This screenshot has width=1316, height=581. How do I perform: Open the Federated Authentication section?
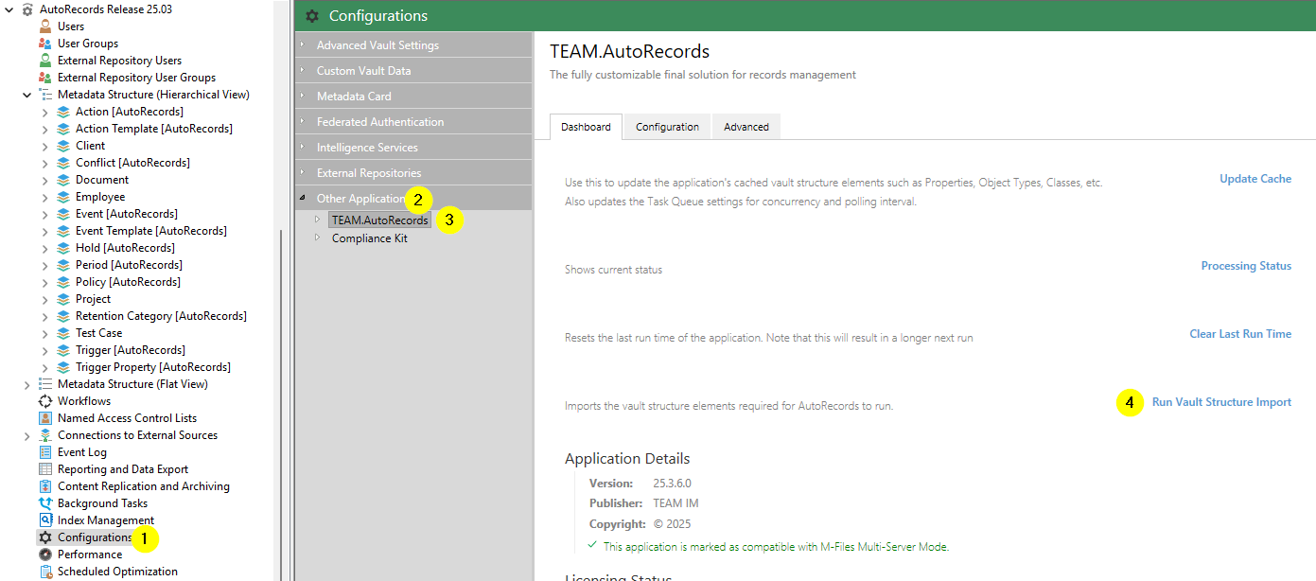click(414, 121)
